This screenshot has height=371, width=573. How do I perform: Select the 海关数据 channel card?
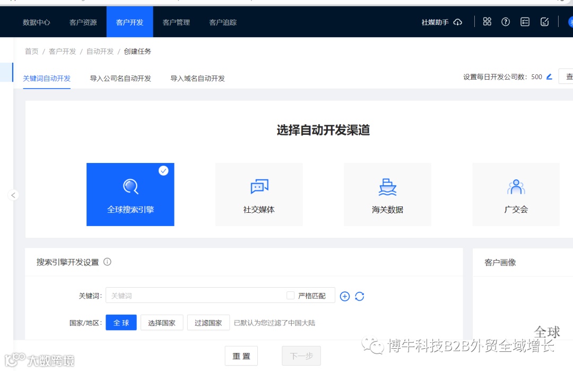point(387,194)
